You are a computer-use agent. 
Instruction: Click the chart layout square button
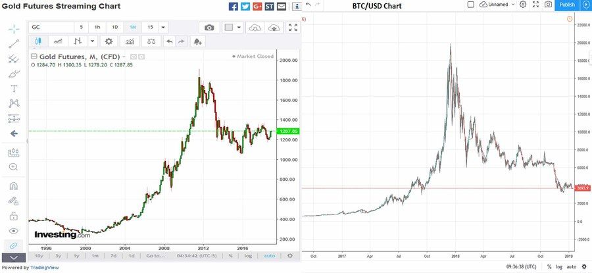coord(229,28)
